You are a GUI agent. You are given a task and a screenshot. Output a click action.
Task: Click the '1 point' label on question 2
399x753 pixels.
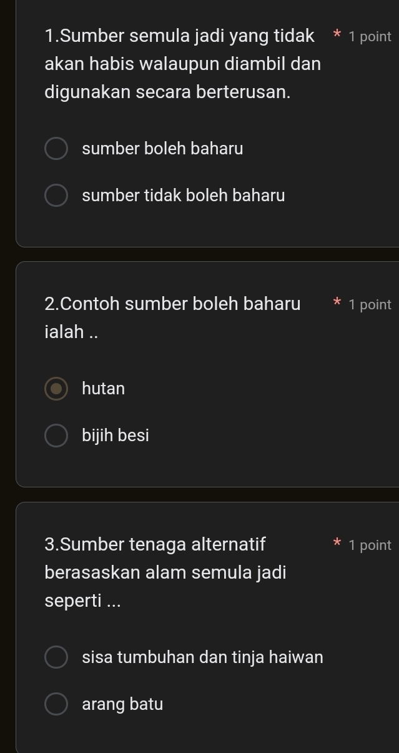(x=370, y=305)
